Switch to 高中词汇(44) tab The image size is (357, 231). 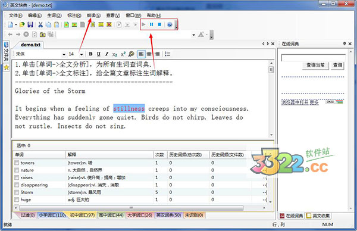coord(111,215)
